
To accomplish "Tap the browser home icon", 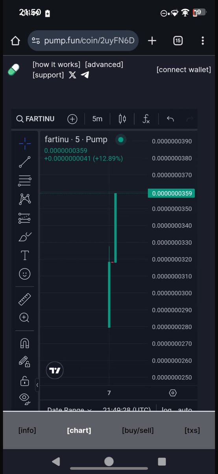I will tap(15, 41).
